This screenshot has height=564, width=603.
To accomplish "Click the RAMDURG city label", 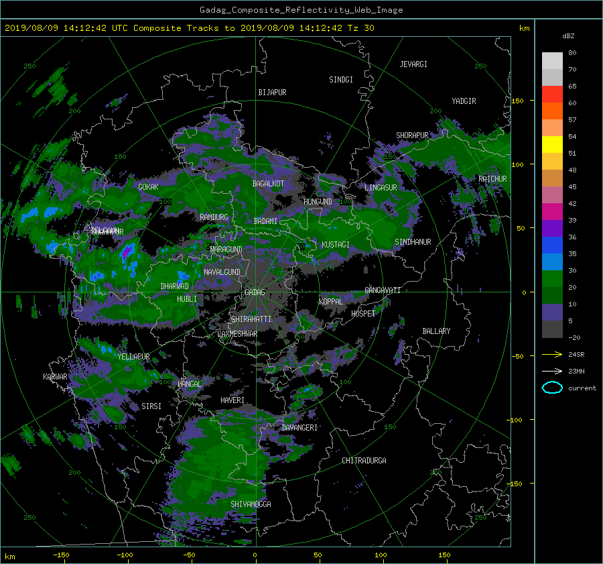I will pos(214,217).
